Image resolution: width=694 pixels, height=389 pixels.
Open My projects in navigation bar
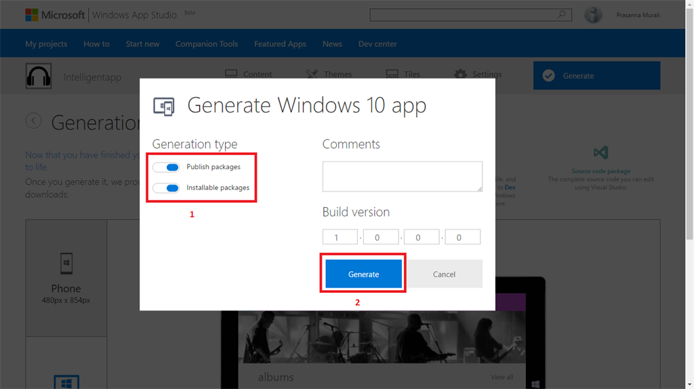(x=46, y=44)
